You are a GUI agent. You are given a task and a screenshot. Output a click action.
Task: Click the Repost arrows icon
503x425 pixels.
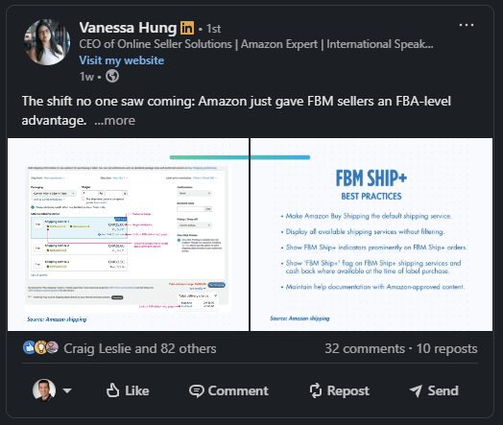(316, 390)
